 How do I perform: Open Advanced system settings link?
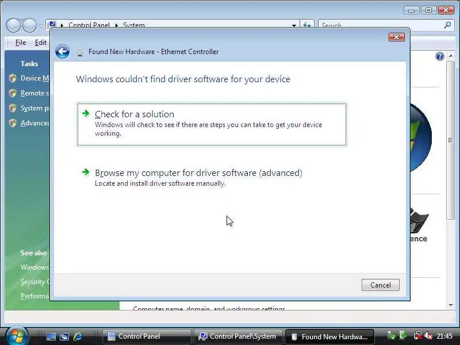(34, 123)
